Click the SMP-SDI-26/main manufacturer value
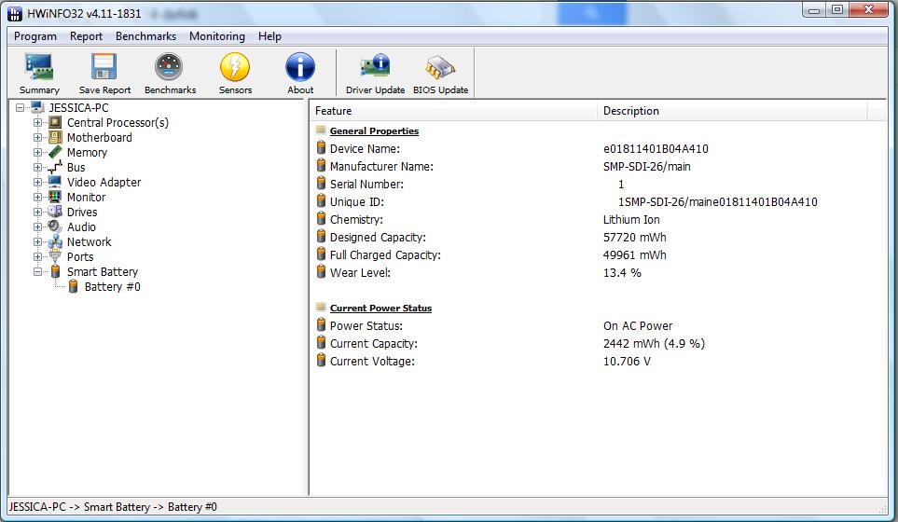Viewport: 898px width, 522px height. [x=646, y=166]
